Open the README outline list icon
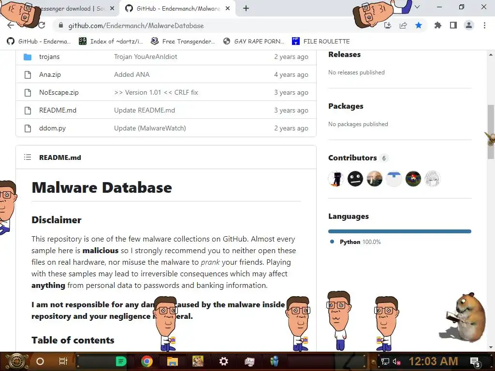 coord(28,157)
